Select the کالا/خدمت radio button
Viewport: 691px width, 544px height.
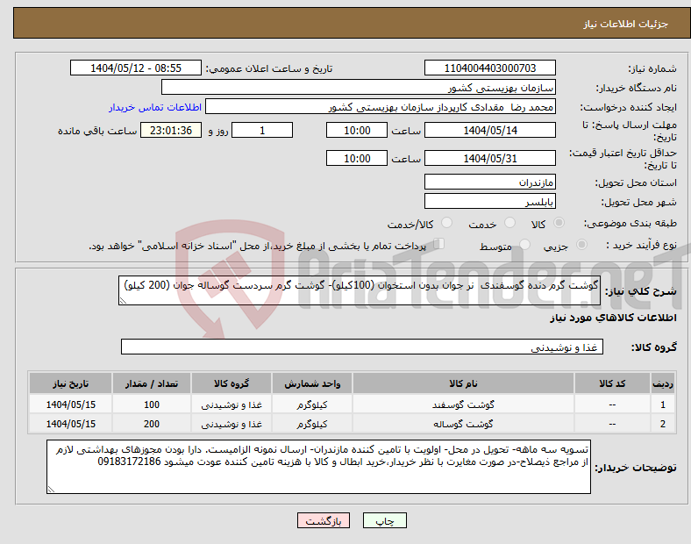[447, 223]
